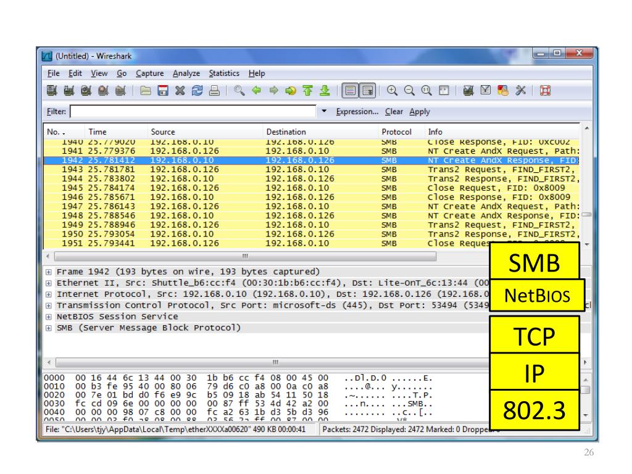This screenshot has width=632, height=474.
Task: Select packet 1950 Trans2 Response row
Action: [x=312, y=234]
